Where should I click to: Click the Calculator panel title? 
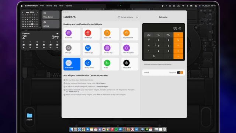(163, 17)
